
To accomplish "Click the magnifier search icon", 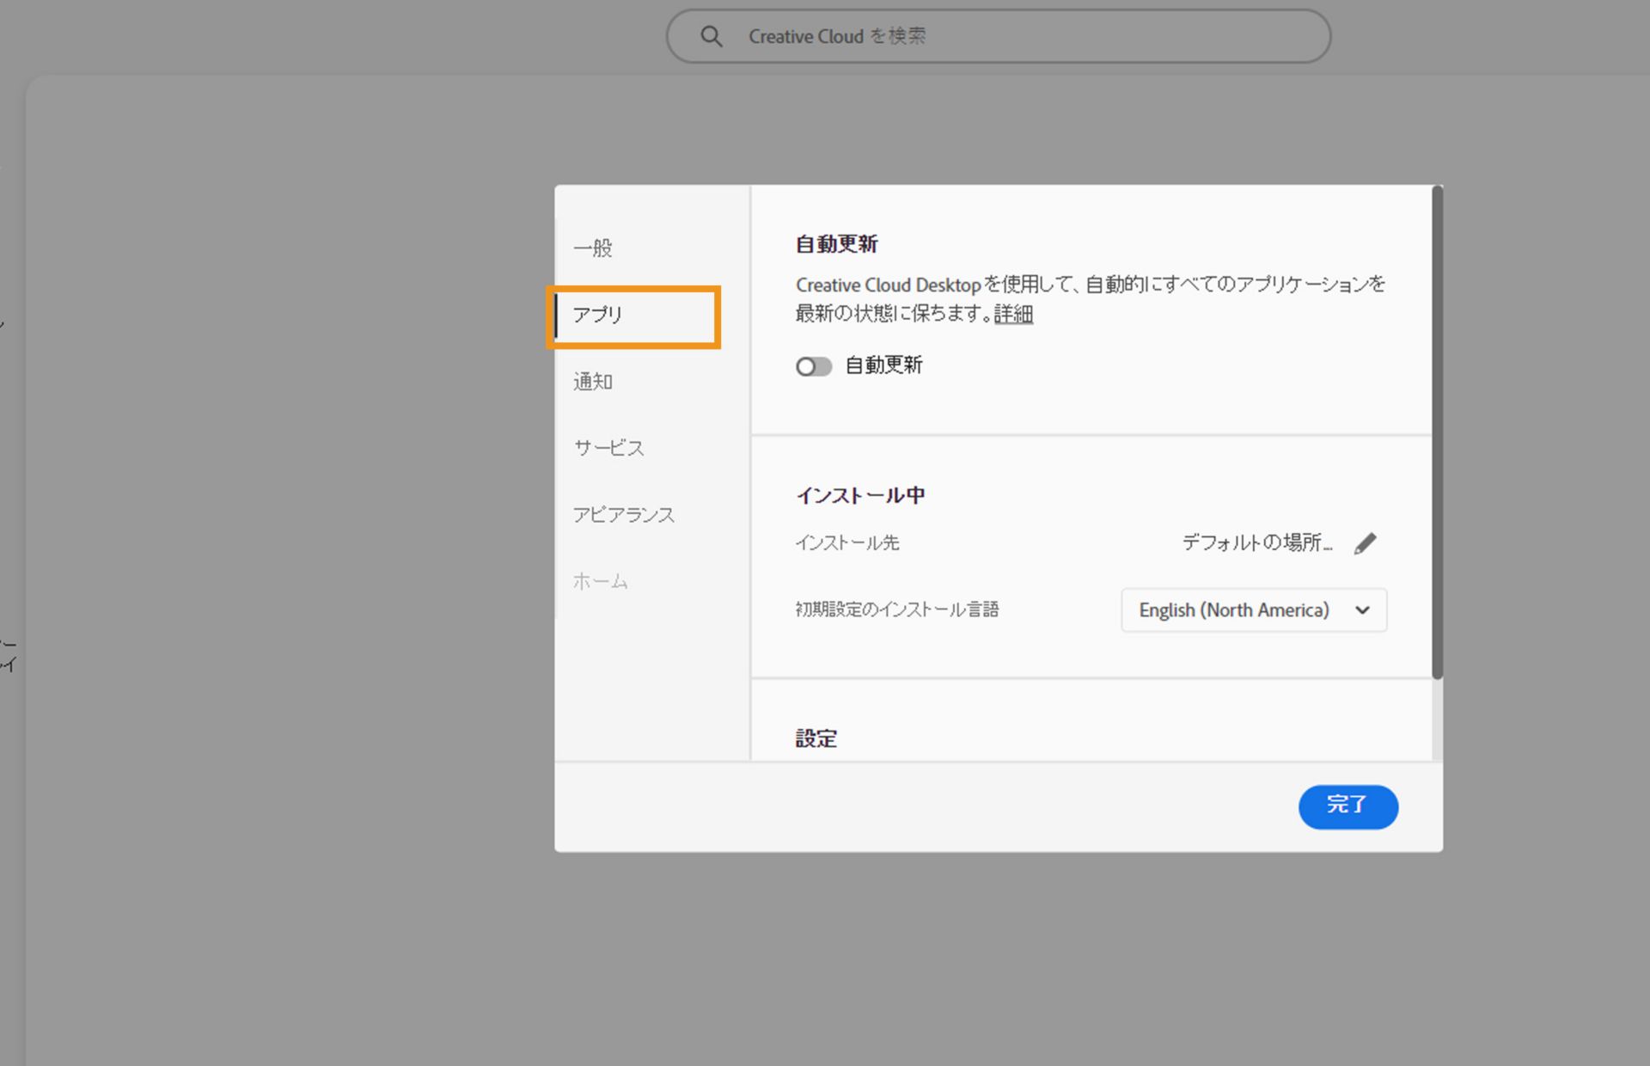I will pyautogui.click(x=711, y=36).
